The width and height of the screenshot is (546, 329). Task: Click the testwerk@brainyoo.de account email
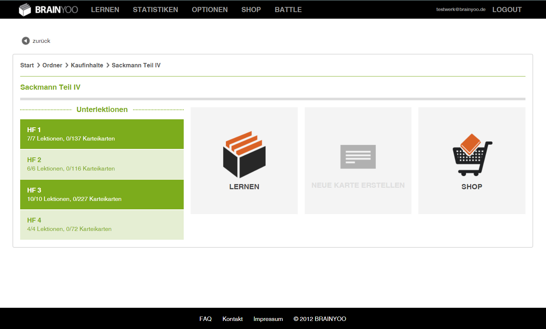[x=461, y=10]
